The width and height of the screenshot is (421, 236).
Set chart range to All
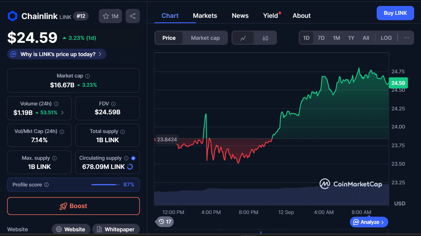tap(366, 38)
